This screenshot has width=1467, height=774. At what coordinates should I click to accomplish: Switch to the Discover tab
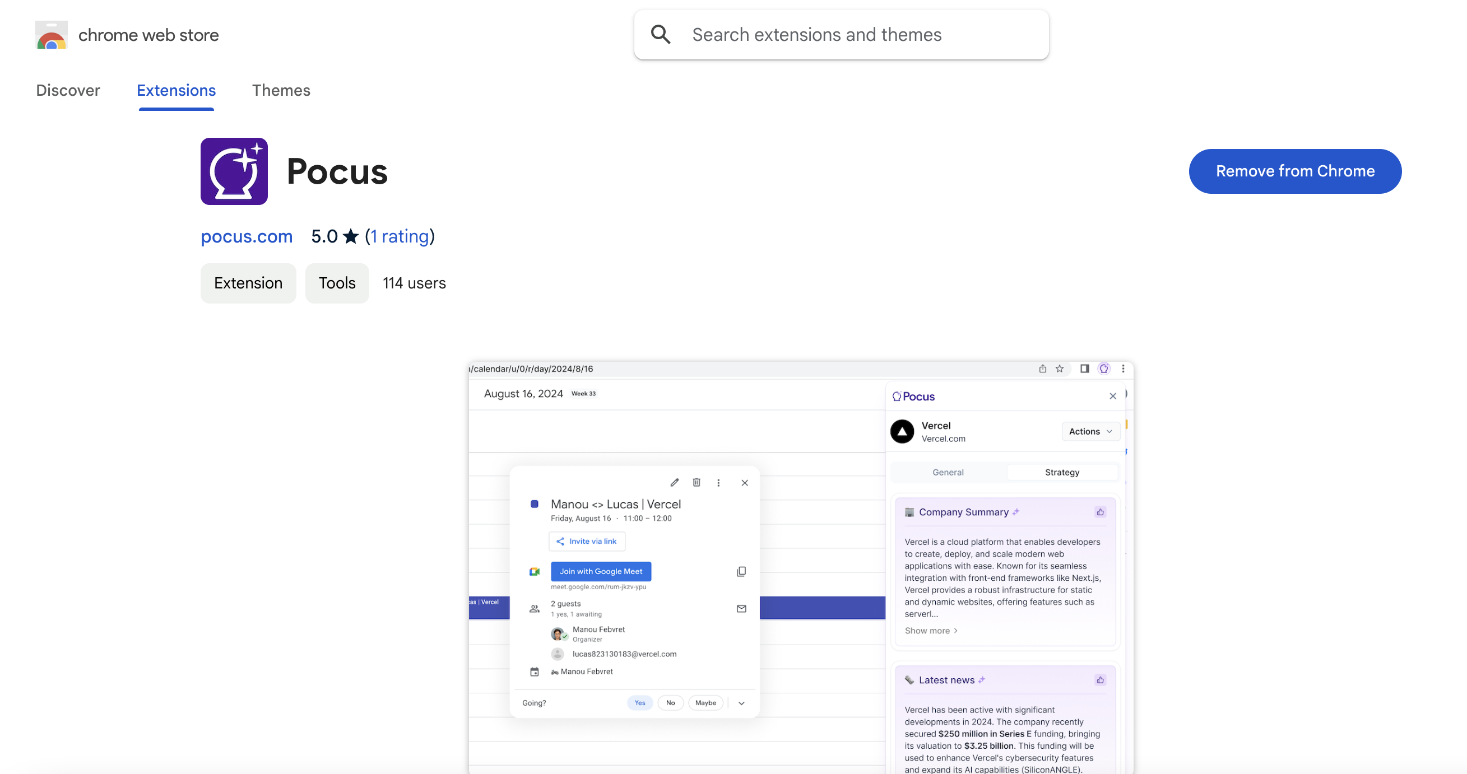pos(68,91)
